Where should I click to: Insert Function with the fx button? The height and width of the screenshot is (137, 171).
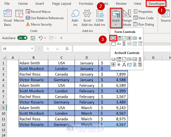(x=67, y=49)
